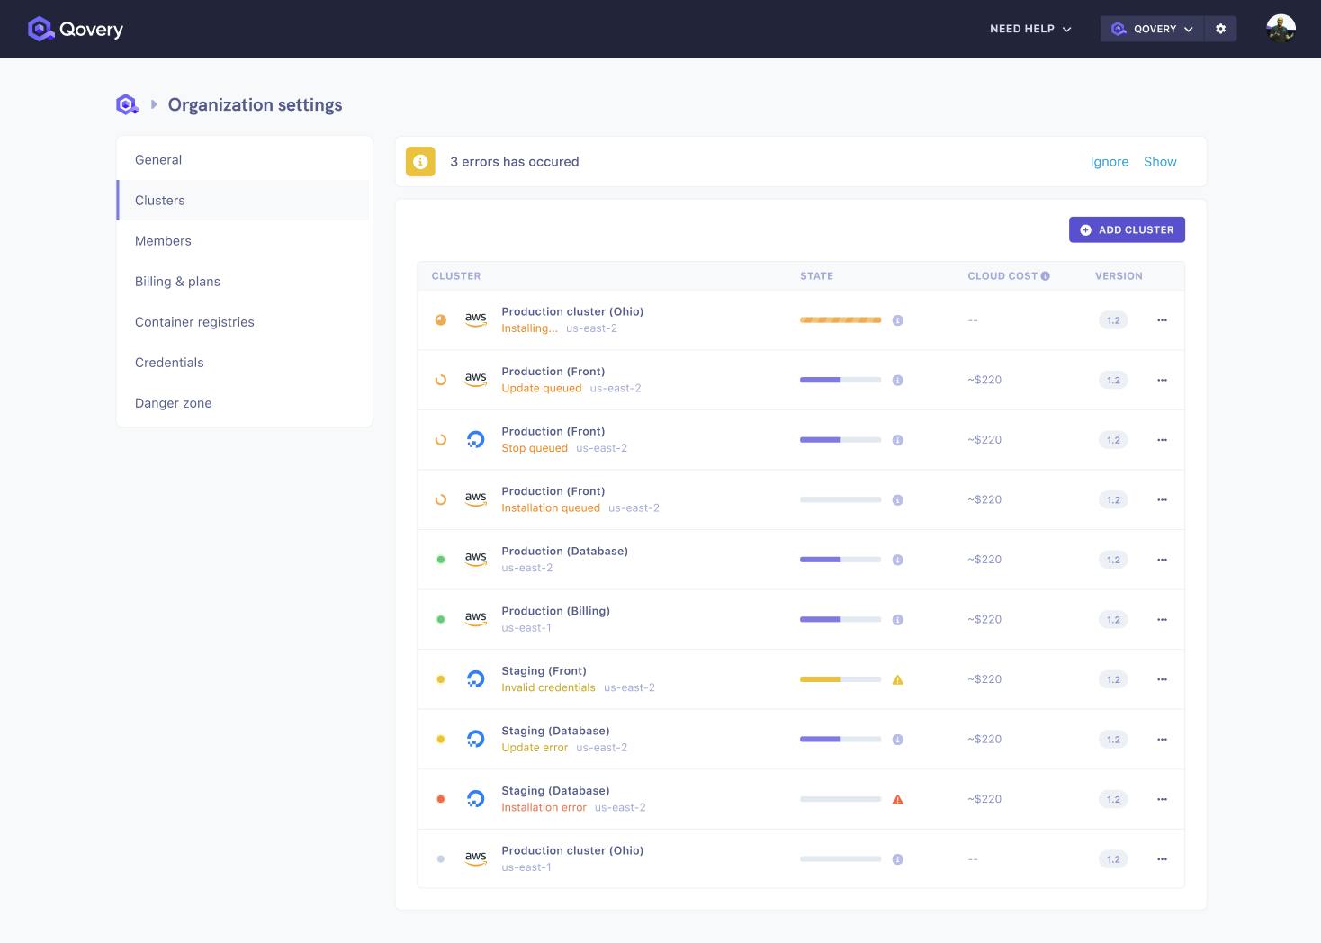Click Production (Database) cluster name

pos(564,551)
